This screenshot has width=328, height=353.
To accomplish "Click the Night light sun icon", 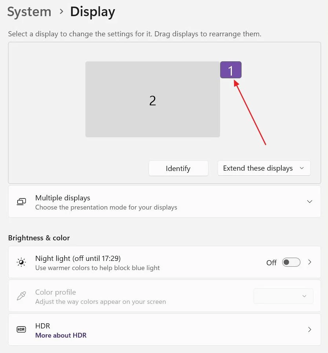I will 21,262.
